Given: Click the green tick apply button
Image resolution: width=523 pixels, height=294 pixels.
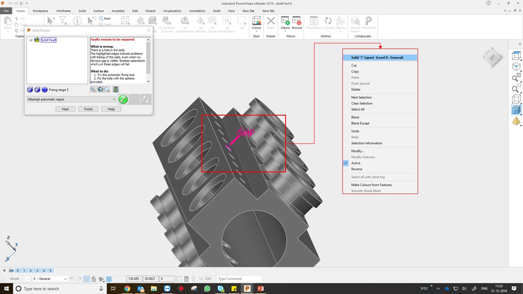Looking at the screenshot, I should [x=123, y=99].
